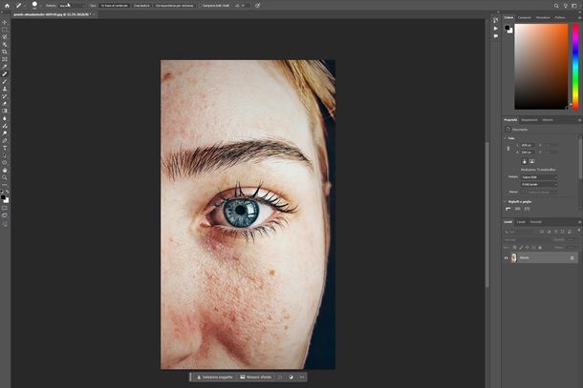583x388 pixels.
Task: Click the Home icon in options bar
Action: pyautogui.click(x=7, y=6)
